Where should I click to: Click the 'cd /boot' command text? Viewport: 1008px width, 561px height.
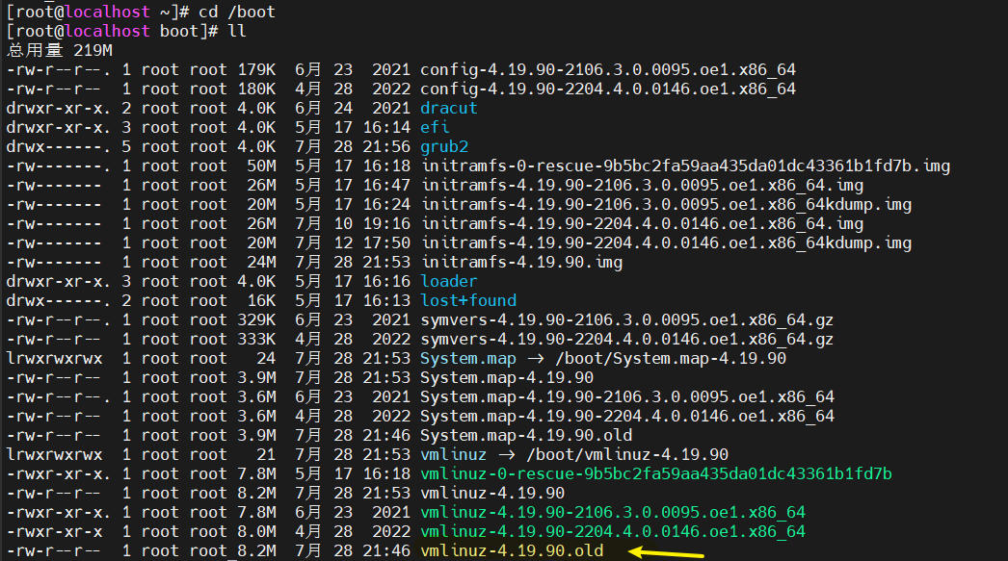[x=236, y=13]
